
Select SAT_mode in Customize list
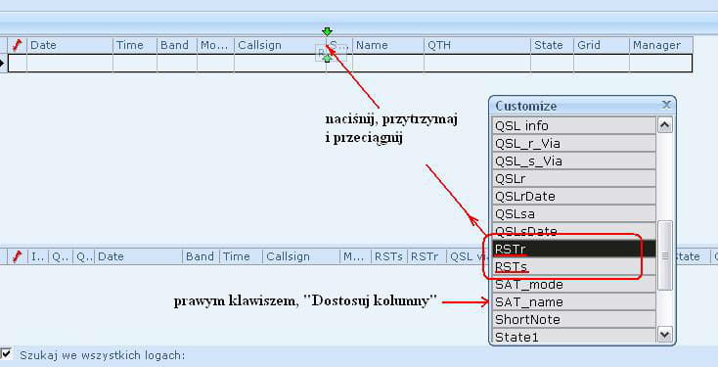(x=574, y=285)
